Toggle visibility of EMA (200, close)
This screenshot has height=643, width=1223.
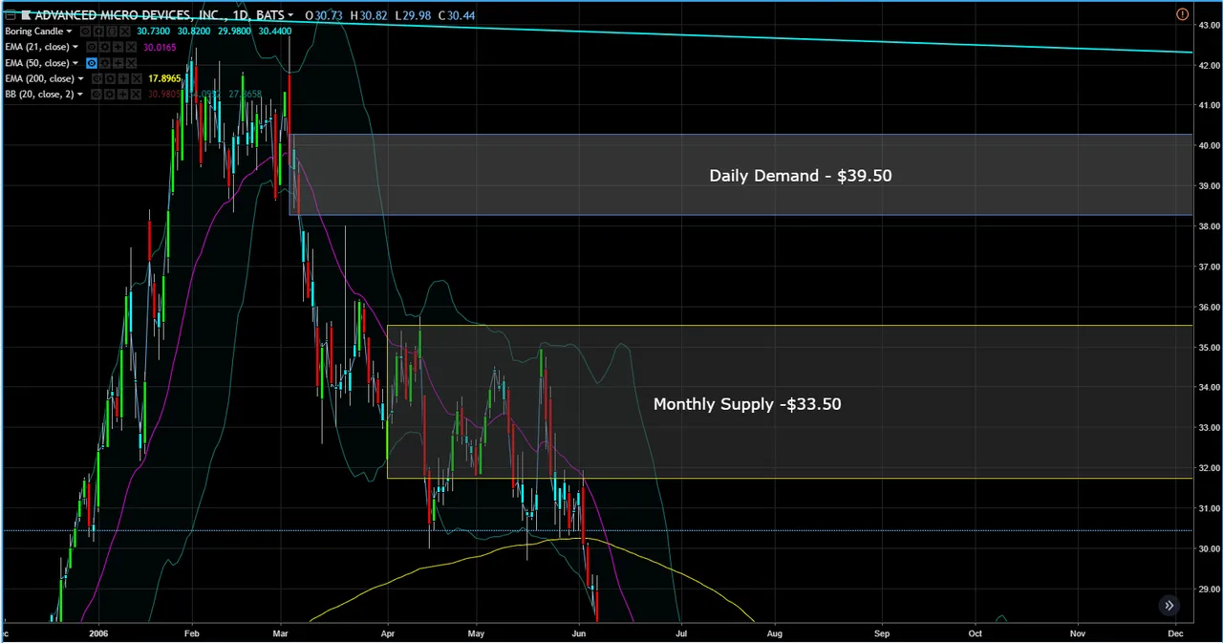click(97, 78)
